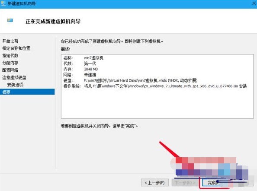Click the memory value 2048 MB
Viewport: 257px width, 191px height.
click(x=91, y=69)
